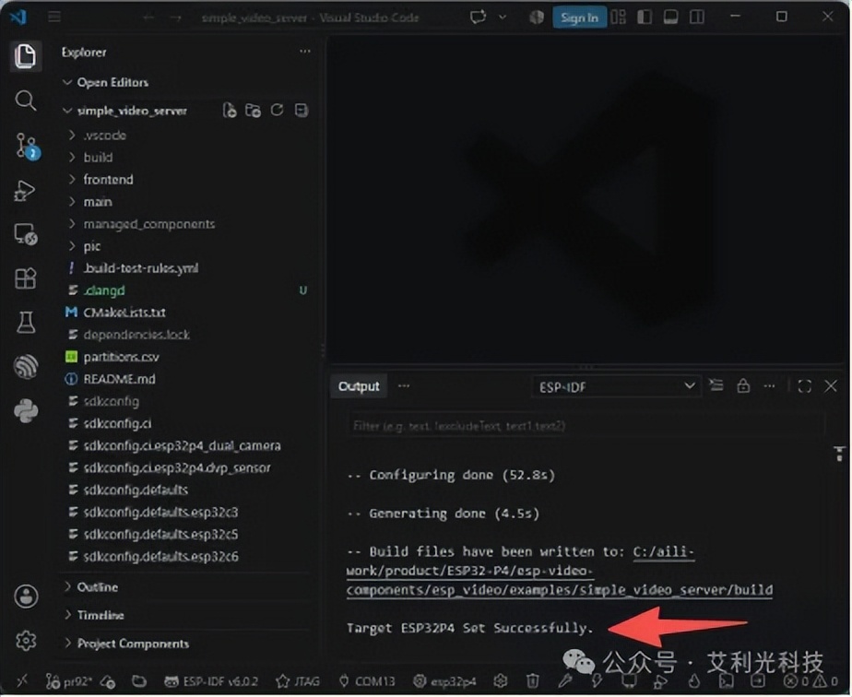This screenshot has height=697, width=852.
Task: Collapse all folders in Explorer
Action: (x=301, y=111)
